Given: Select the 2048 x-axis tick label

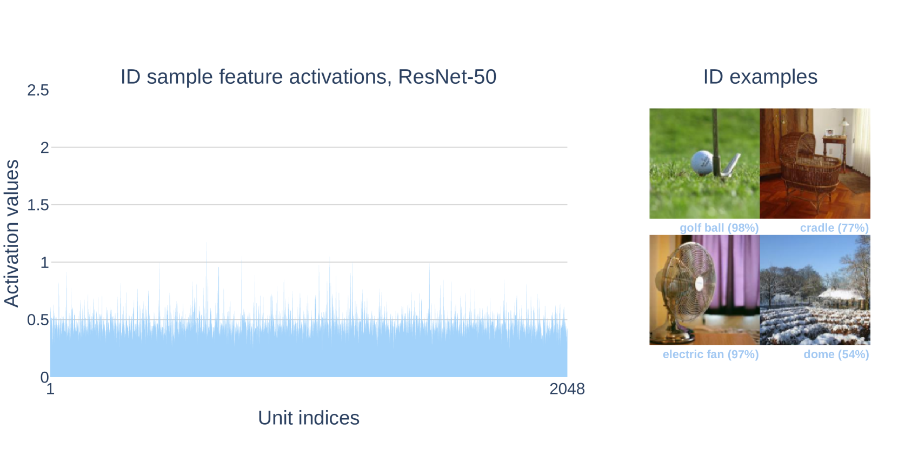Looking at the screenshot, I should tap(567, 389).
